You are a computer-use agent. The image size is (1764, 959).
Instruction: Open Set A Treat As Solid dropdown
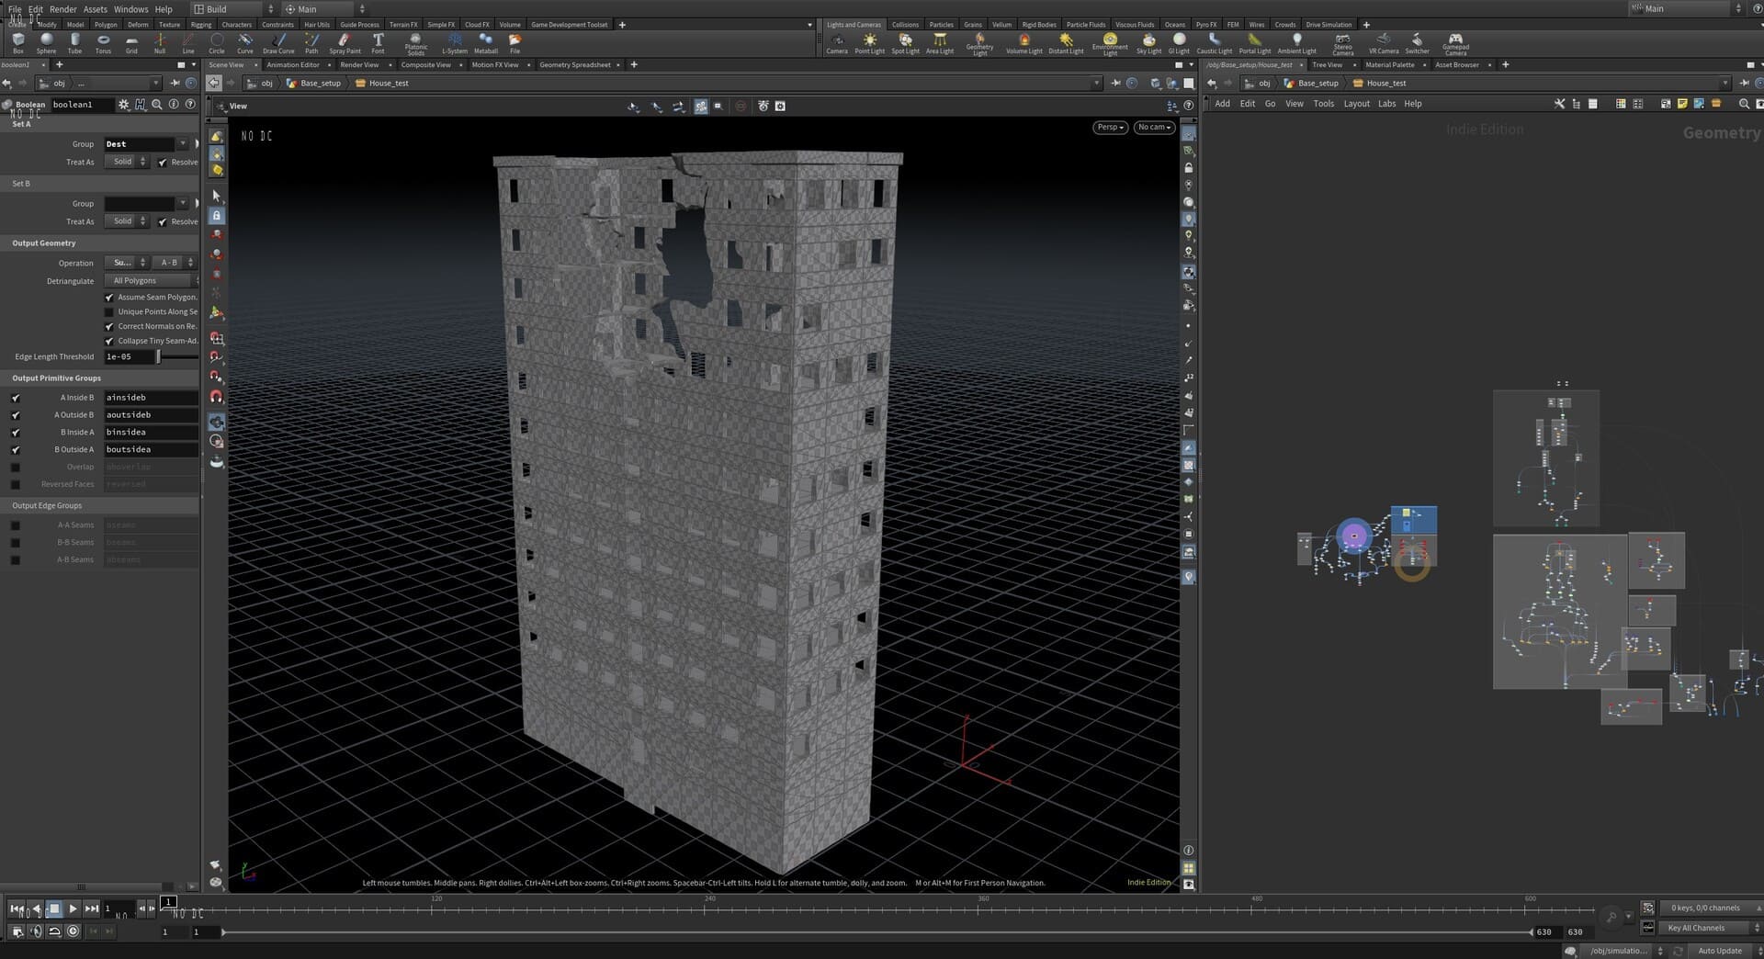tap(127, 162)
